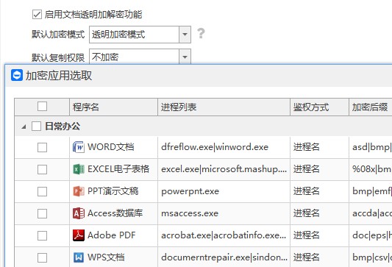This screenshot has width=392, height=267.
Task: Uncheck 启用文档透明加解密功能 checkbox
Action: [37, 14]
